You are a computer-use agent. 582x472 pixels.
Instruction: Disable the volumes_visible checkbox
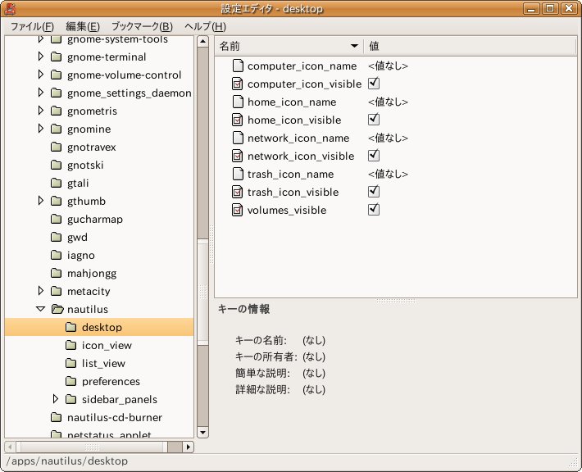374,209
